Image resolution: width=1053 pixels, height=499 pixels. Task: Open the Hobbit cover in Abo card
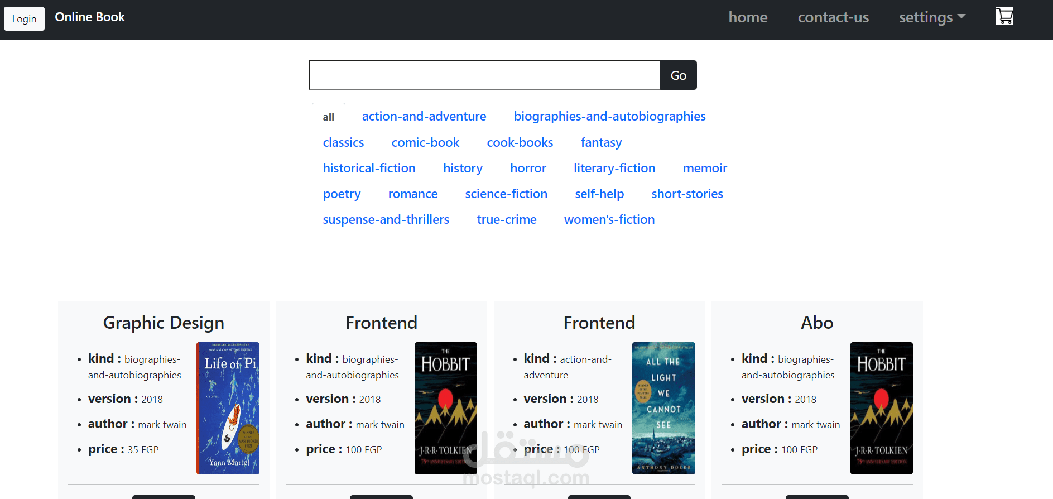[881, 408]
